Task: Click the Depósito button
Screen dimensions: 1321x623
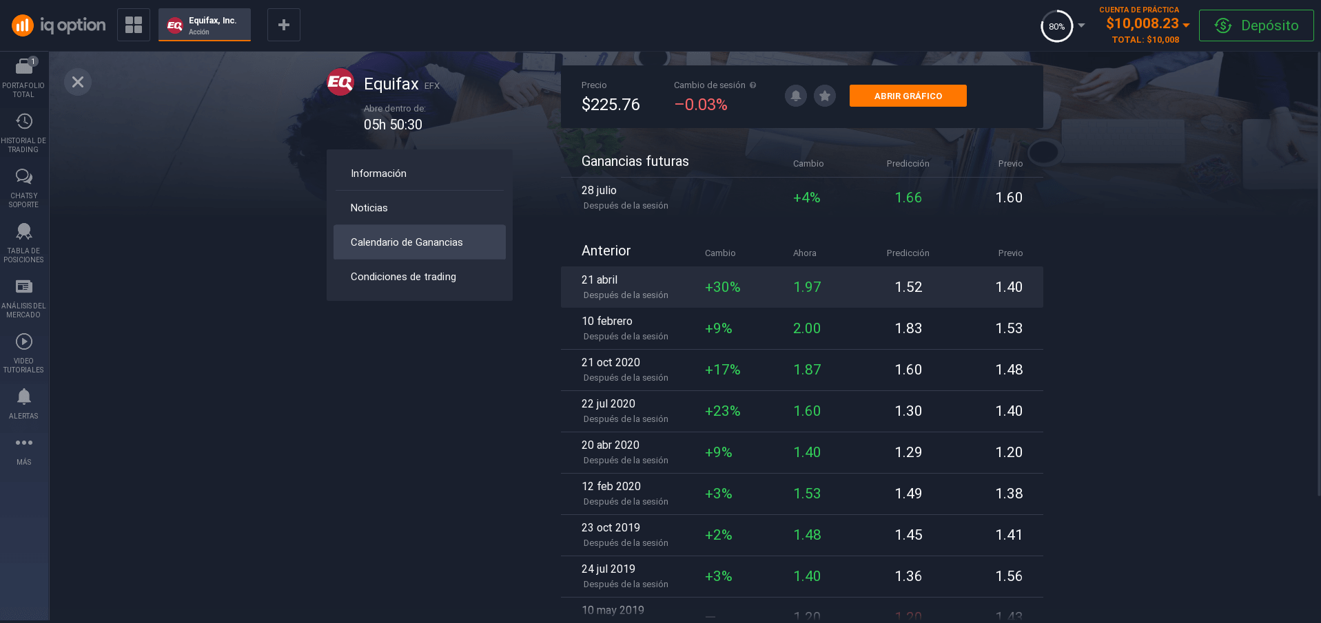Action: 1256,25
